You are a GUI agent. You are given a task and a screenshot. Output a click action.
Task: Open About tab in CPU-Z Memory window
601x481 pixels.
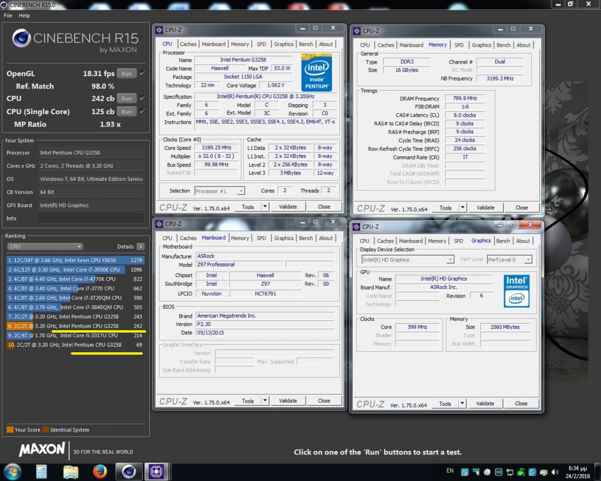click(523, 45)
